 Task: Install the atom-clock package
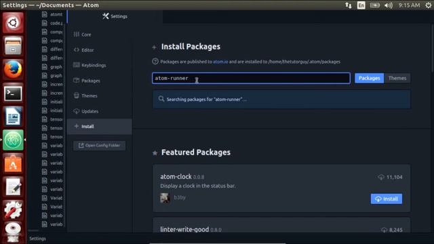(387, 199)
